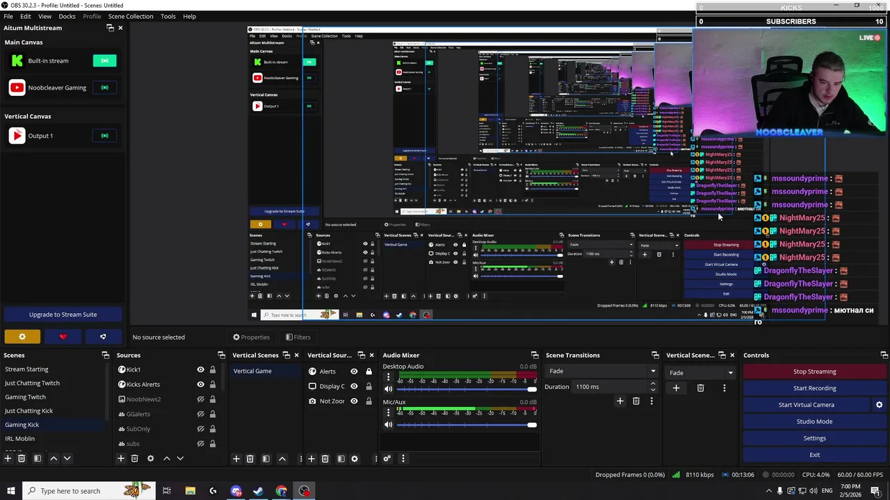Move source up in Sources toolbar

166,458
